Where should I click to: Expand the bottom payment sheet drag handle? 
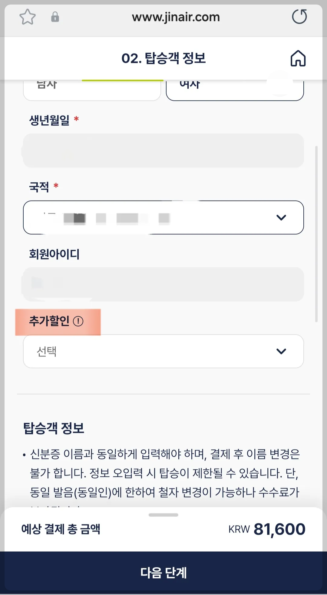click(x=163, y=514)
